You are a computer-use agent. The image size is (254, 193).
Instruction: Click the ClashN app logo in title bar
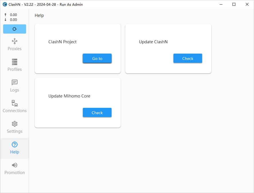(5, 4)
